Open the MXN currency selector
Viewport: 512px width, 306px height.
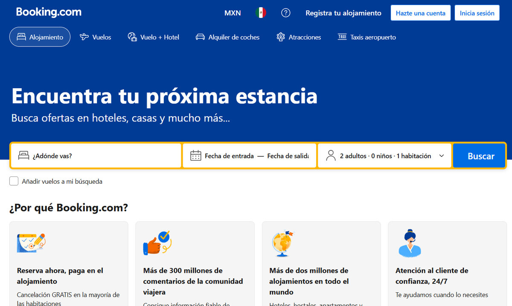tap(233, 13)
